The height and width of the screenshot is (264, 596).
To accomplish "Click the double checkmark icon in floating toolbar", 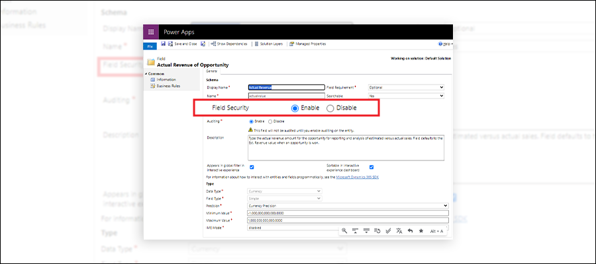I will pos(389,230).
